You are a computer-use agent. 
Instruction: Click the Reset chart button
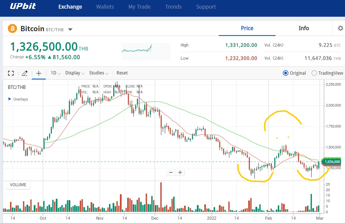click(122, 73)
